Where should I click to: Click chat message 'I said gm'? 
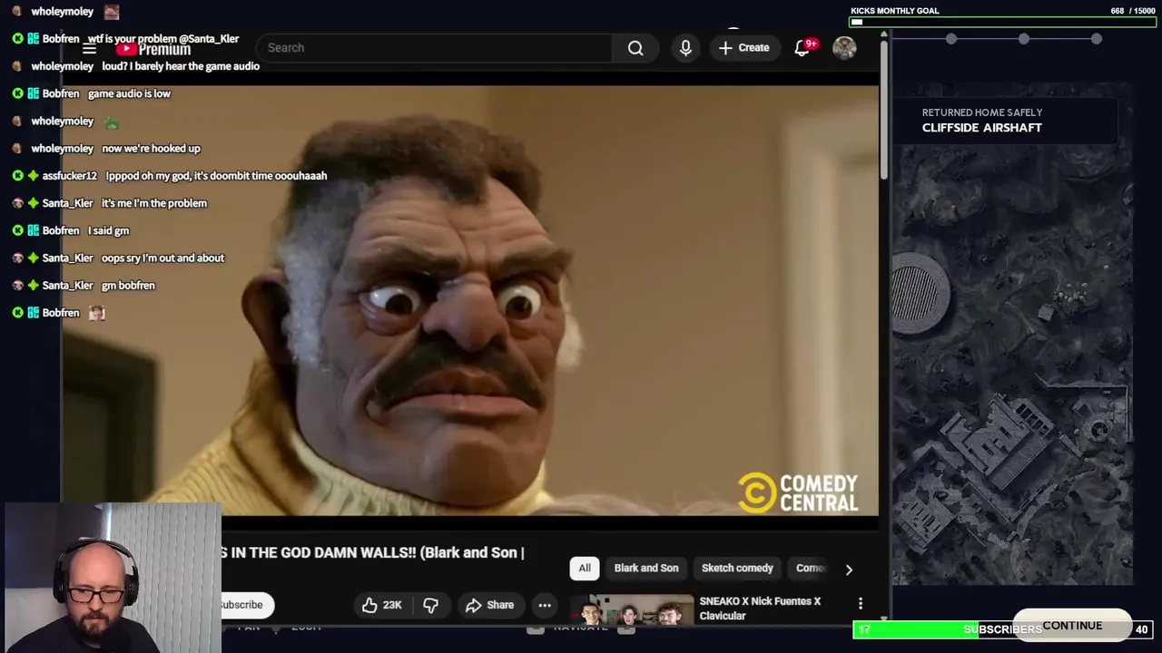(x=109, y=230)
